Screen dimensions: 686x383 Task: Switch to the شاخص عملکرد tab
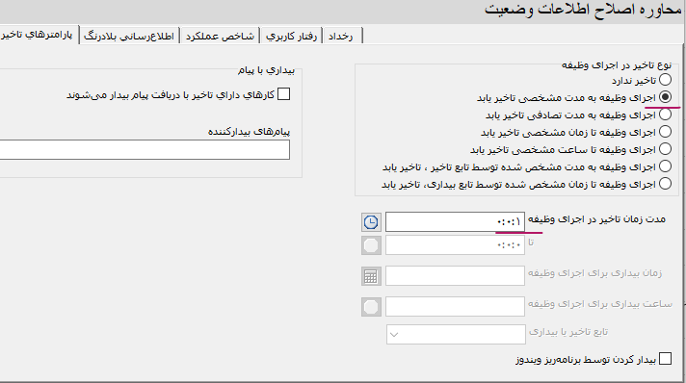(x=220, y=37)
